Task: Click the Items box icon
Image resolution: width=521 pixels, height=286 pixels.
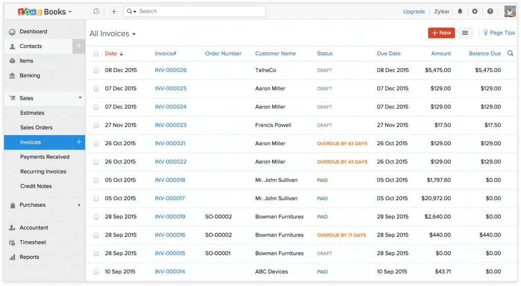Action: [x=12, y=61]
